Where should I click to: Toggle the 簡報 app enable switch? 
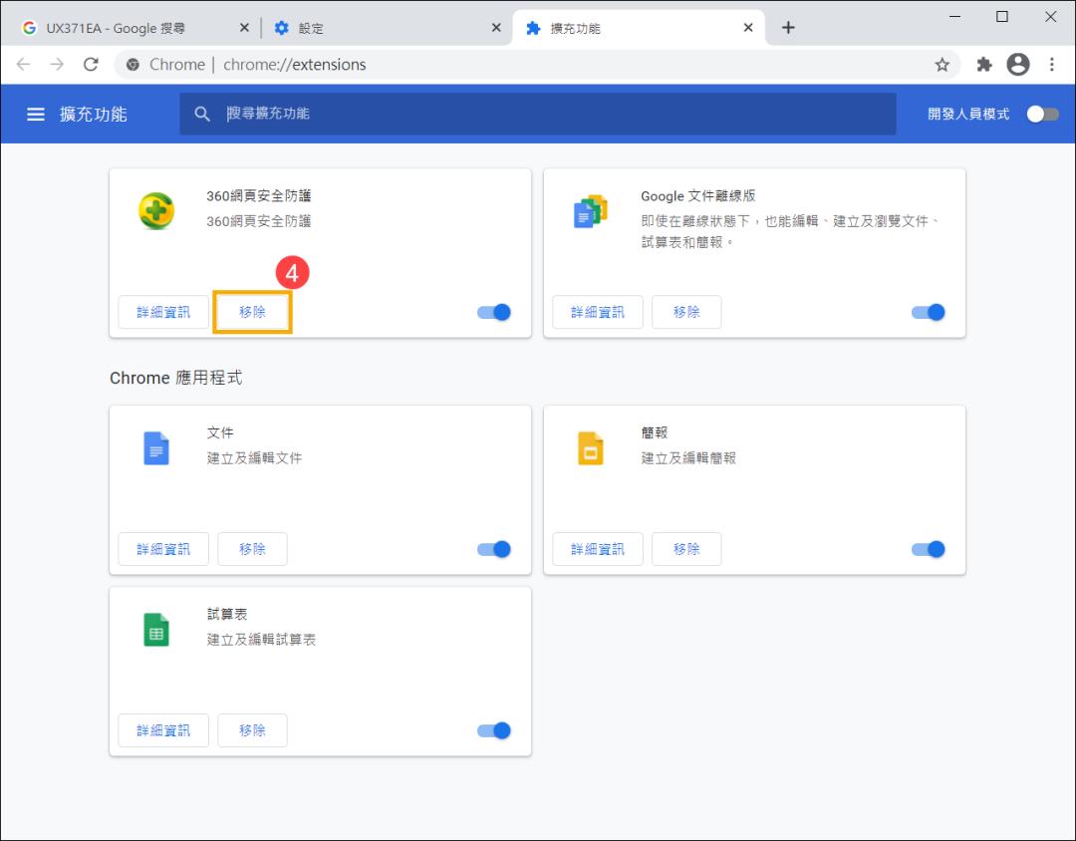pos(928,549)
